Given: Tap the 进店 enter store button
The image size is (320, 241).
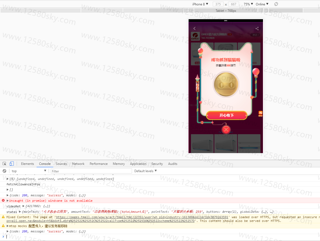Looking at the screenshot, I should pos(255,35).
